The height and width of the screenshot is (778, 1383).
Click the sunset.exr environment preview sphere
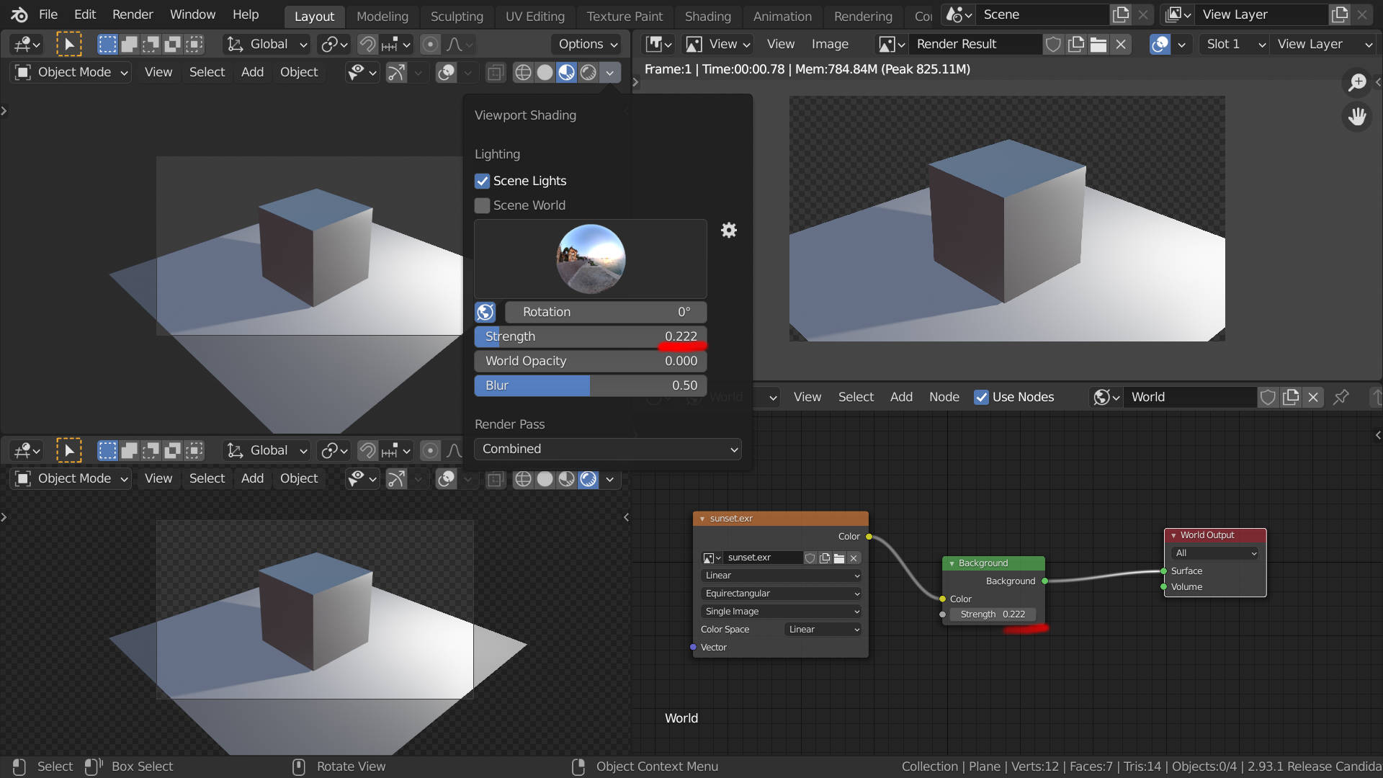[589, 259]
